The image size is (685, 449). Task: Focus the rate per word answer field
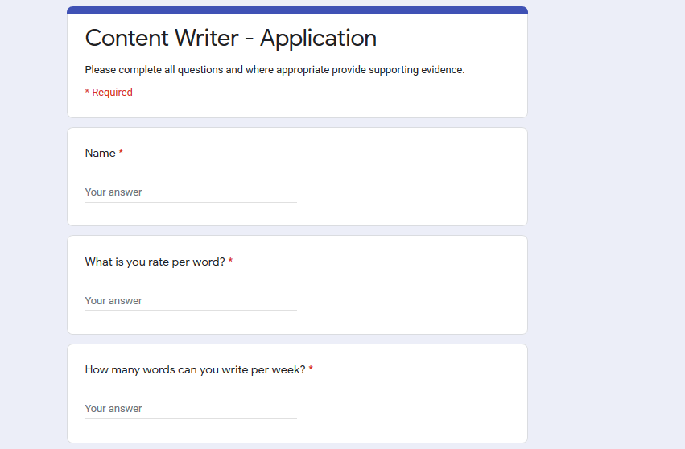[x=190, y=301]
